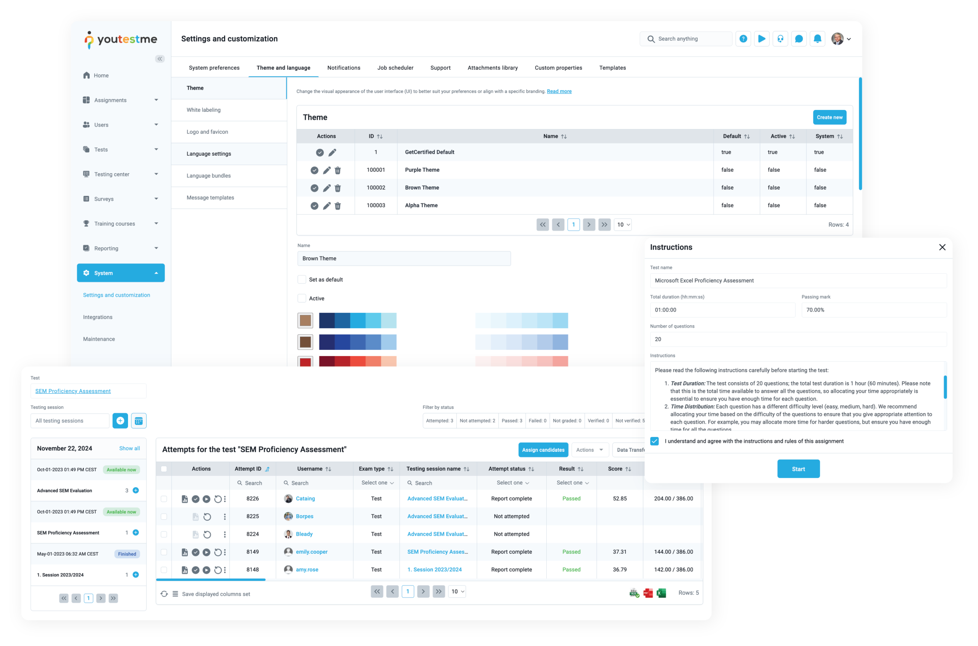
Task: Click the Create new theme button
Action: click(829, 118)
